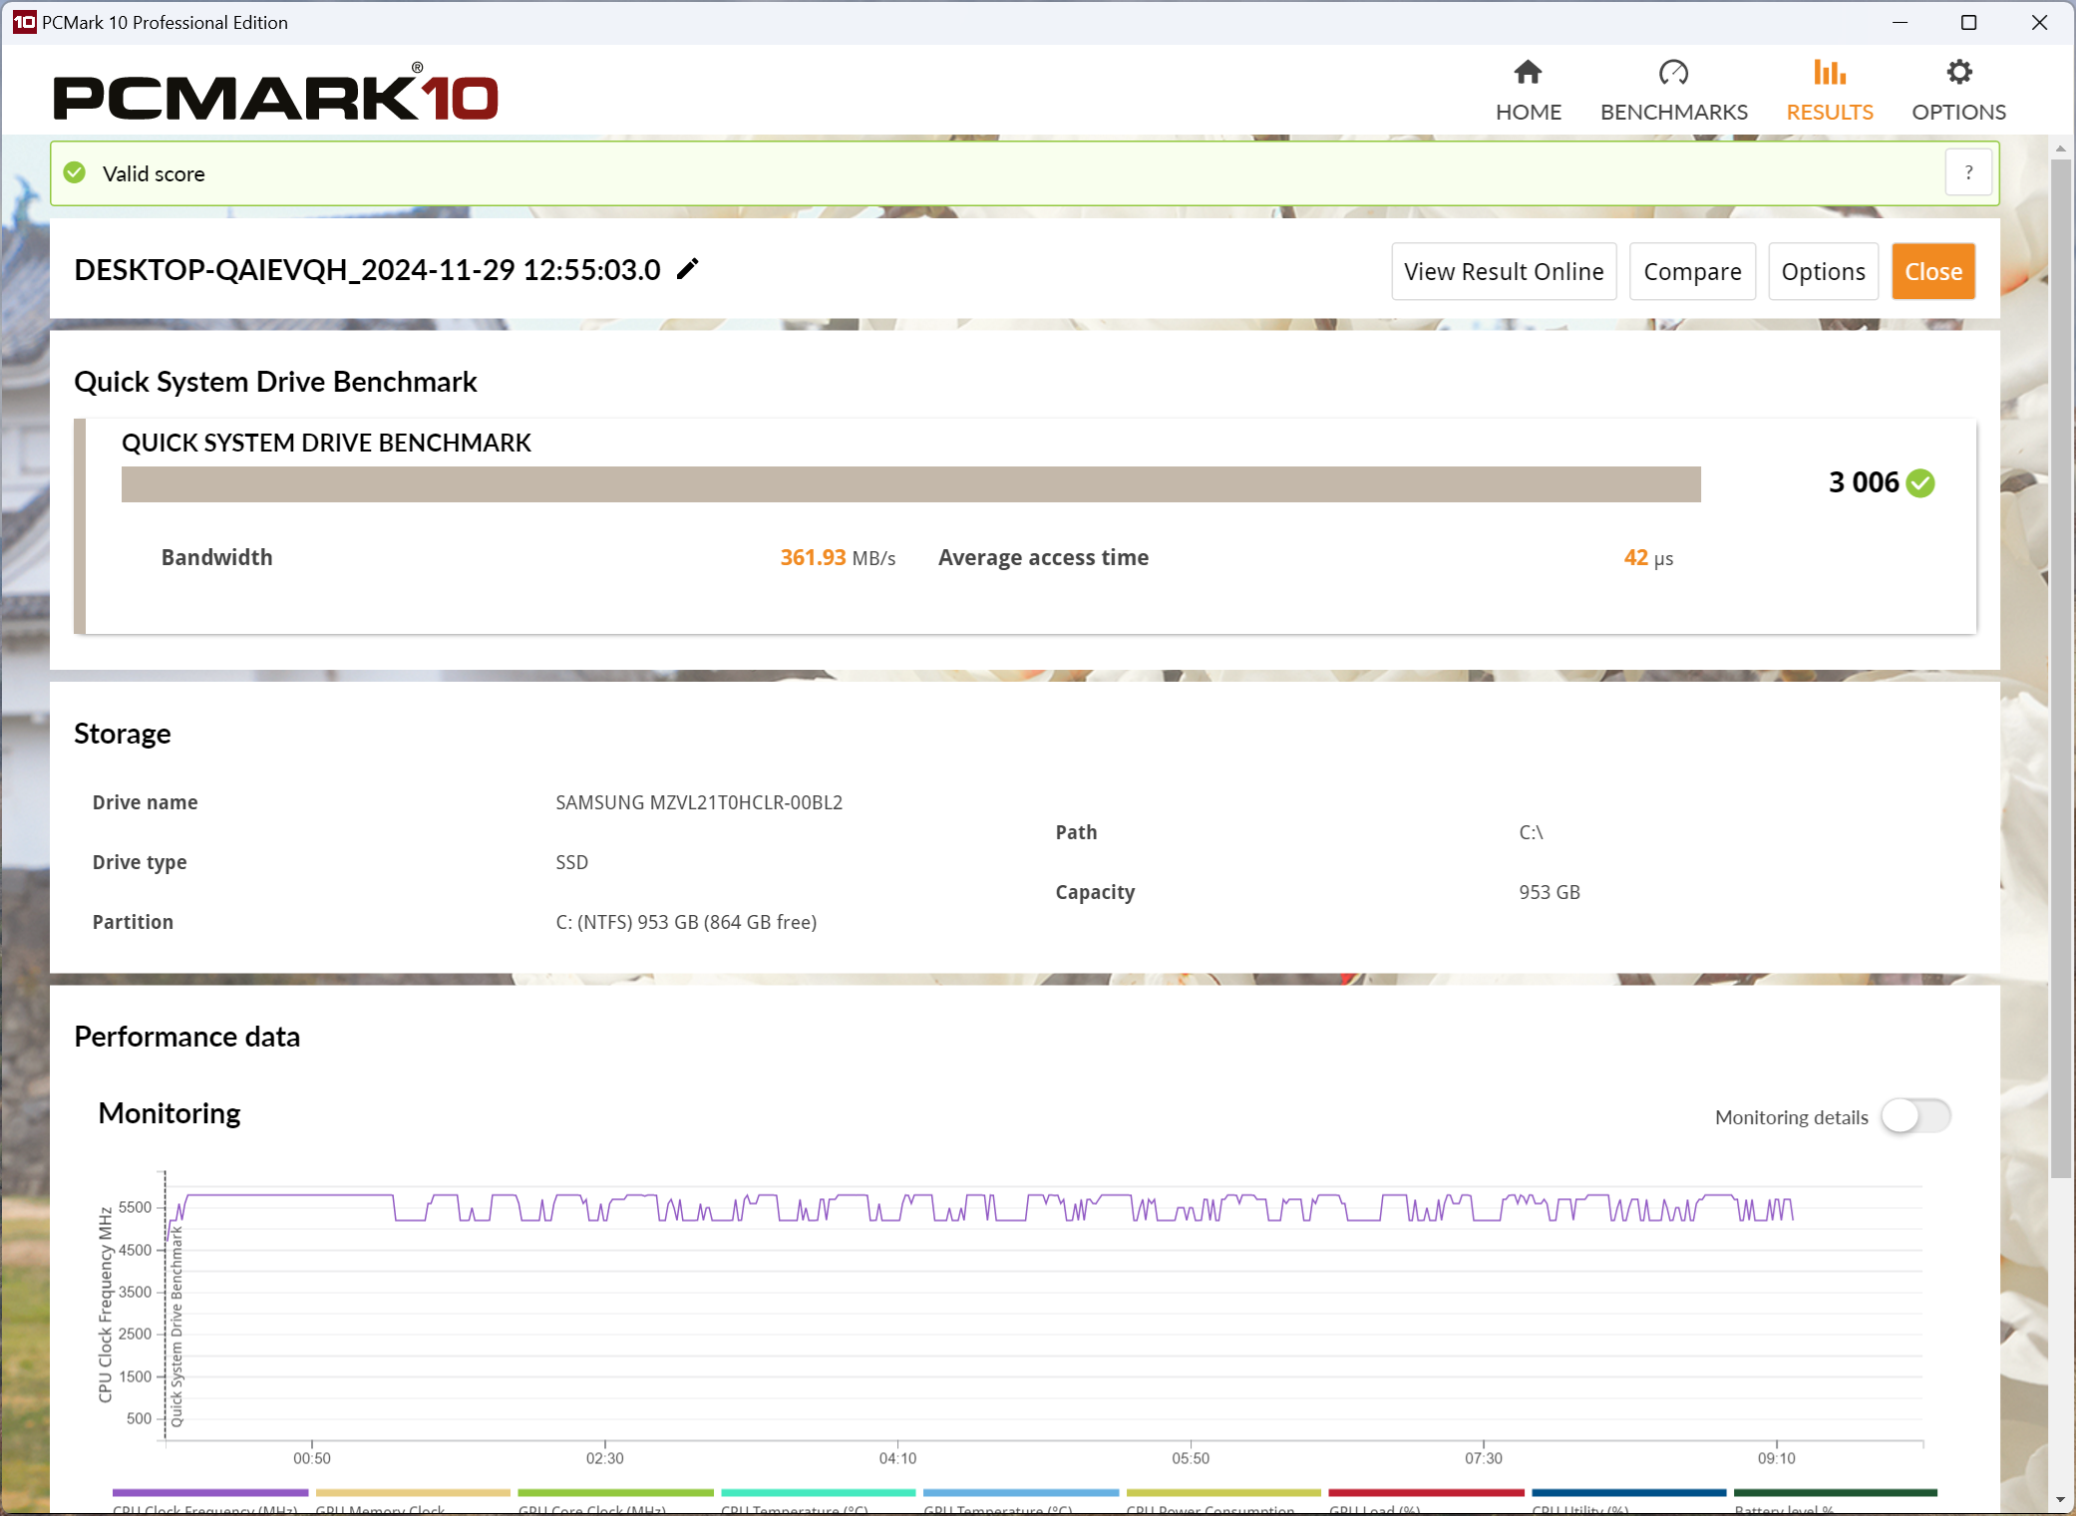Open the result Options button
Screen dimensions: 2076x1516
click(1822, 271)
